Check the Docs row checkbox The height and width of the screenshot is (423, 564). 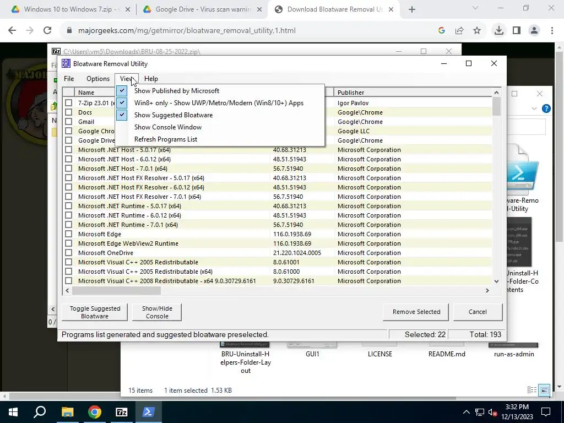68,112
